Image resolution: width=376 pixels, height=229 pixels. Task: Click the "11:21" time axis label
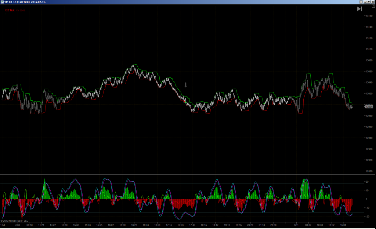tap(41, 225)
